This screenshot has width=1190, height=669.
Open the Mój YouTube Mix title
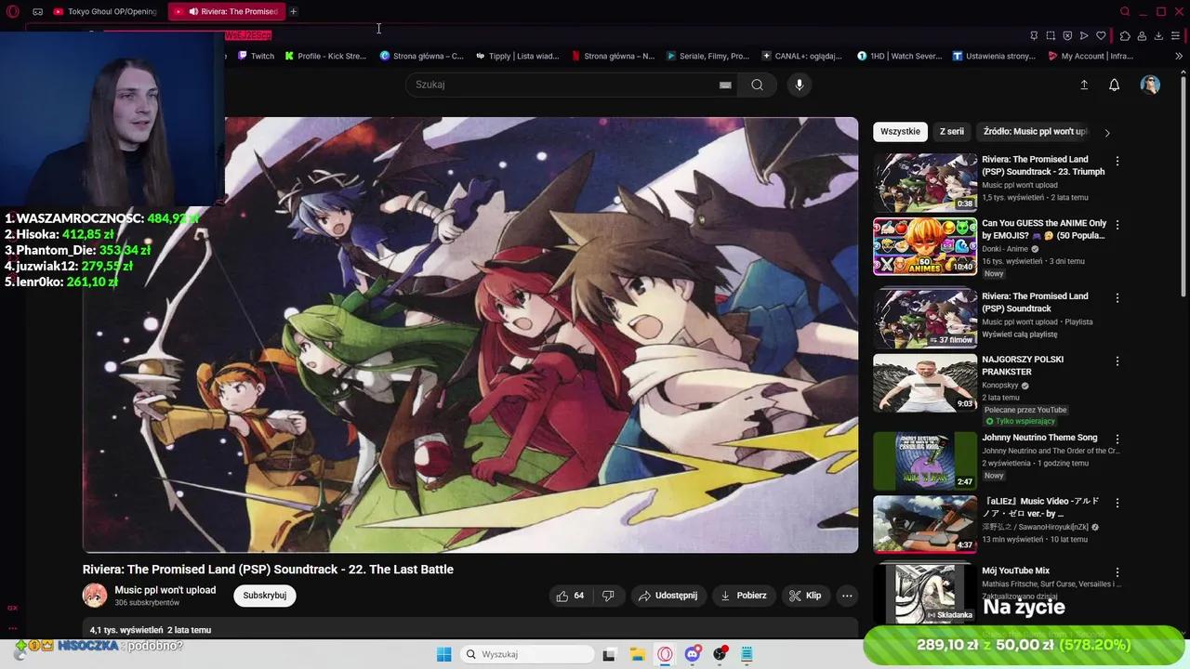(x=1015, y=571)
